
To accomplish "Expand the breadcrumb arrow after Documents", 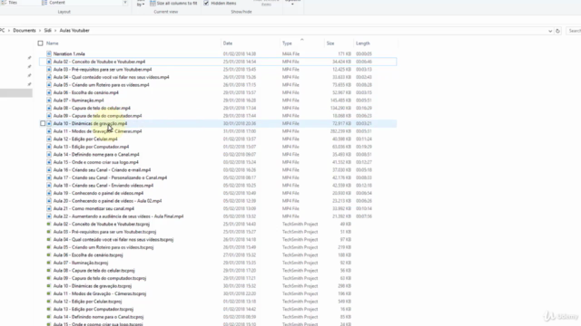I will pyautogui.click(x=40, y=31).
